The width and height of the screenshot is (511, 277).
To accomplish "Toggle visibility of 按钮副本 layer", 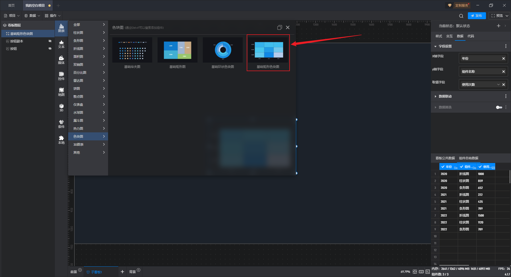I will 50,41.
